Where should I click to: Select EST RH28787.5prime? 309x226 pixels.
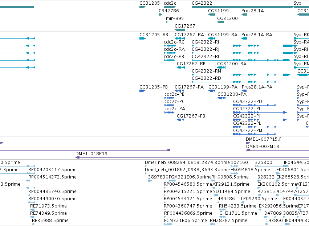coord(228,221)
